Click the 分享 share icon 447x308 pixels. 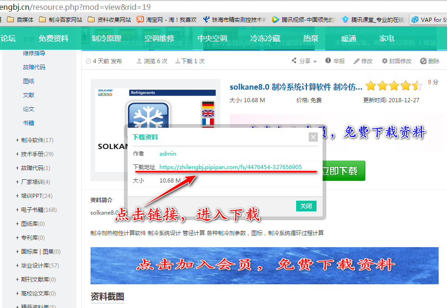click(x=294, y=60)
